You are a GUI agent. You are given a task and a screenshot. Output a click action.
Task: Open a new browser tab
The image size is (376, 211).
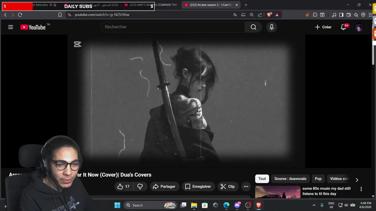(x=246, y=5)
